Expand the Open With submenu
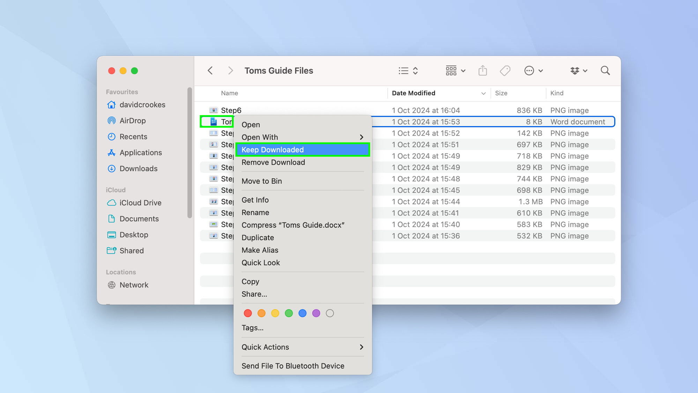The height and width of the screenshot is (393, 698). (259, 137)
